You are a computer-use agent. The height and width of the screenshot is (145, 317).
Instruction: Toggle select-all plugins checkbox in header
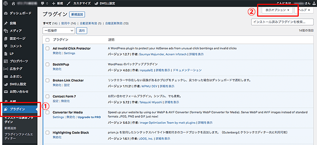point(48,40)
